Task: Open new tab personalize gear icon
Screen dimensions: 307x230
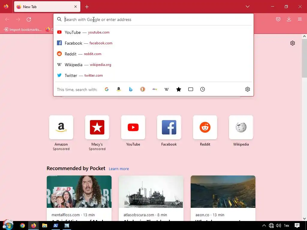Action: point(293,43)
